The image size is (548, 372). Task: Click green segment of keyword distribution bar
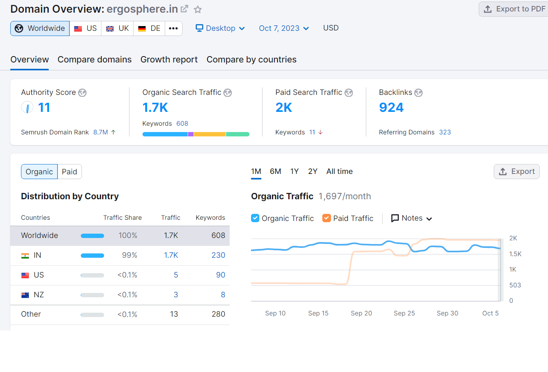238,134
